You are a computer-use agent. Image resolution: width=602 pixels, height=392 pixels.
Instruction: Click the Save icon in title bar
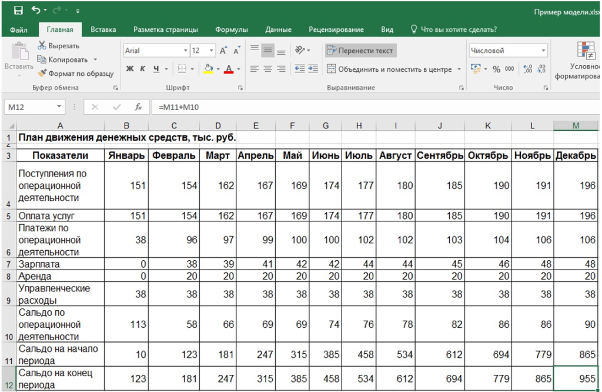pos(18,11)
